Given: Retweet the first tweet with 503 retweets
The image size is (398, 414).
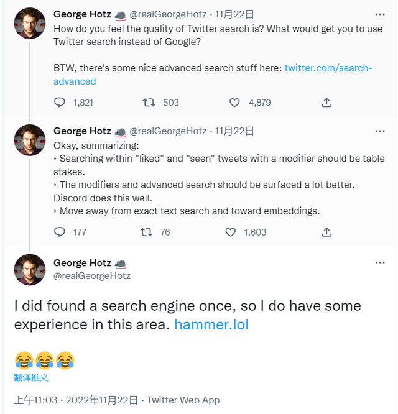Looking at the screenshot, I should tap(149, 103).
